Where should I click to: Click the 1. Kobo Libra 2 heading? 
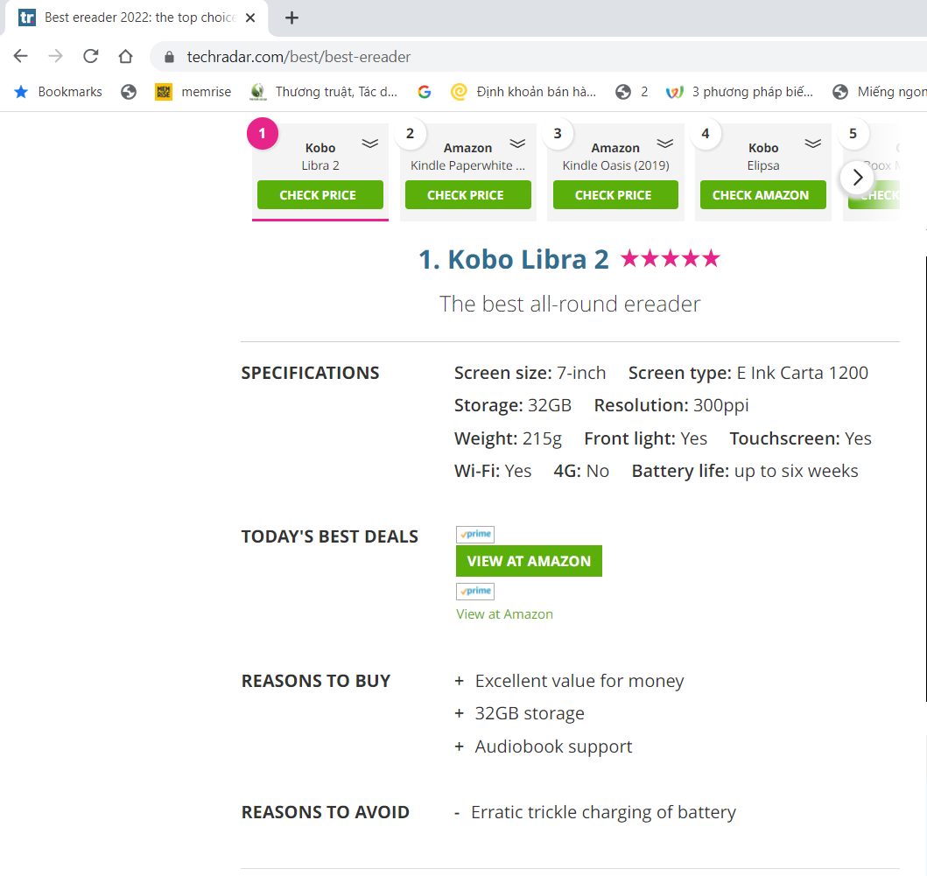[x=513, y=260]
